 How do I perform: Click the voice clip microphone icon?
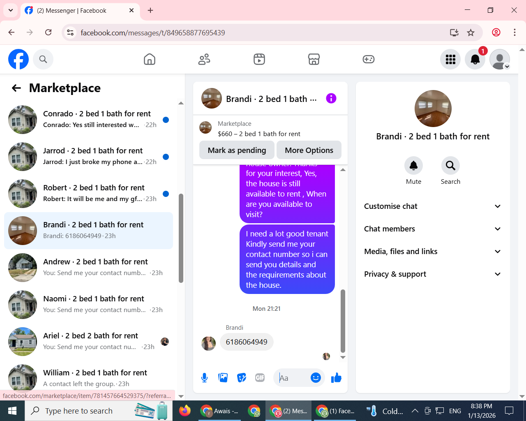tap(204, 377)
